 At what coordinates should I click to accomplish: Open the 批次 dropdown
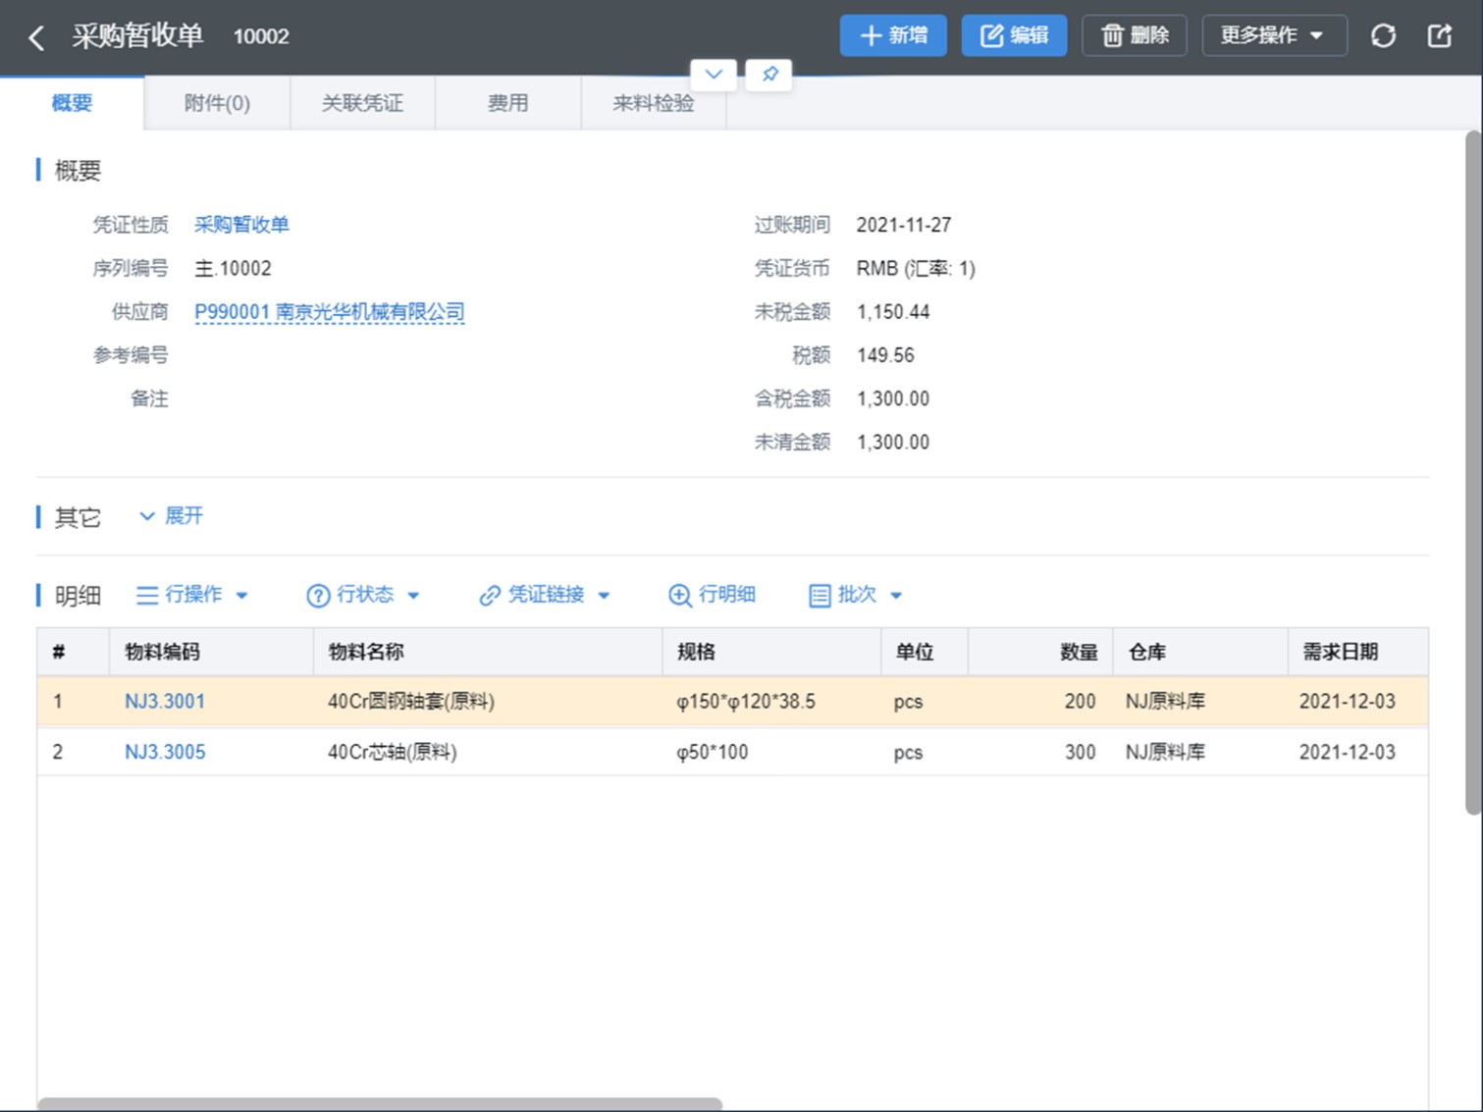pos(855,595)
